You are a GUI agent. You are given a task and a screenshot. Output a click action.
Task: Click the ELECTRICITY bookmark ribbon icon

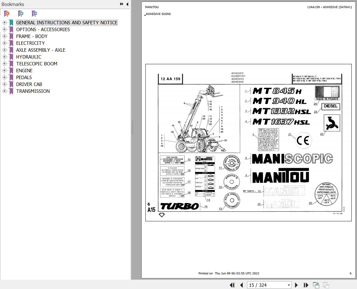(x=11, y=43)
